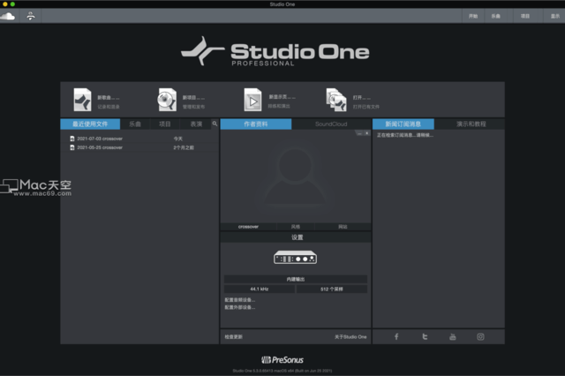Switch to the 最近使用文件 tab

[90, 124]
